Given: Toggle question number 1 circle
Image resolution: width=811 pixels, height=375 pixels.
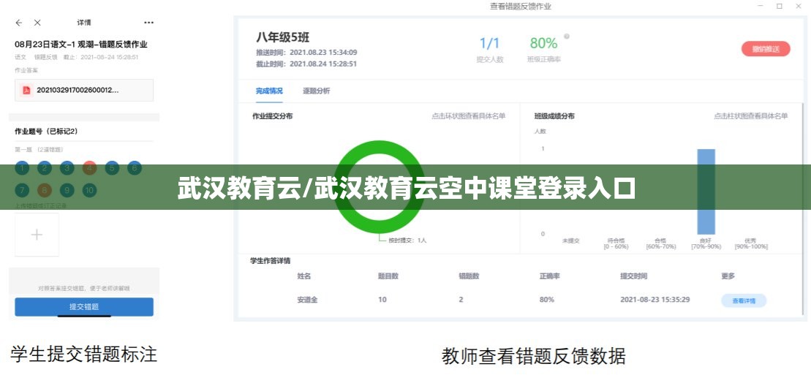Looking at the screenshot, I should [22, 168].
